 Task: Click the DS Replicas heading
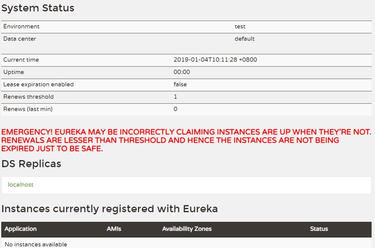coord(31,164)
